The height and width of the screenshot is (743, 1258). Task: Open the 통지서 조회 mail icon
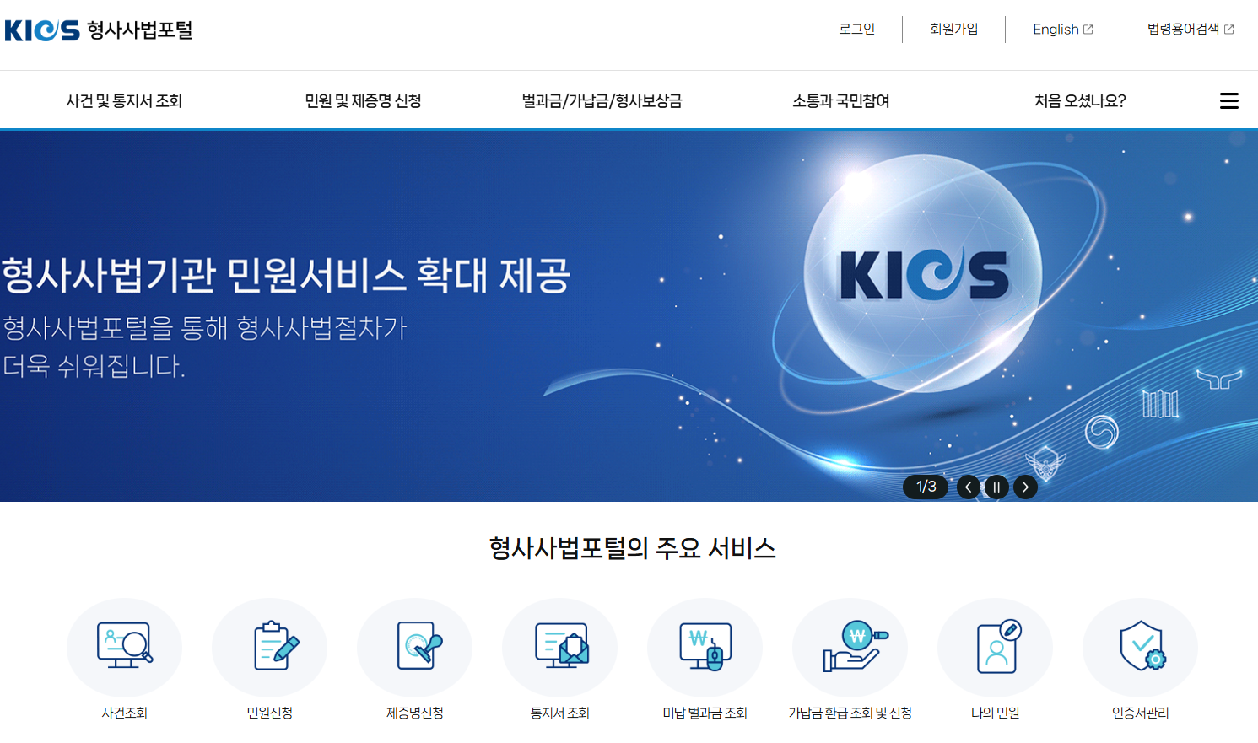559,647
